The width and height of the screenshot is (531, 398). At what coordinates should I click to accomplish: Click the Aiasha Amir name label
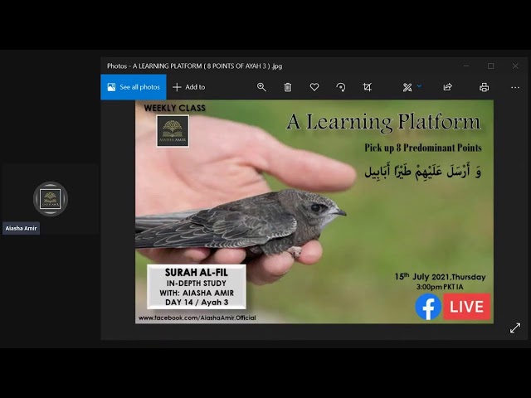point(21,228)
